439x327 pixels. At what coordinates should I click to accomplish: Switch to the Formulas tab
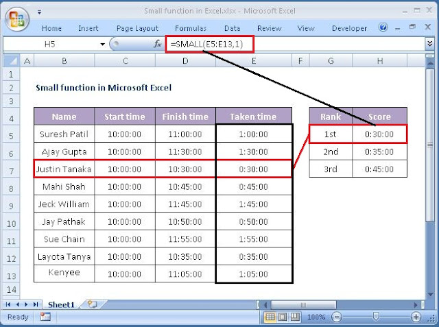click(x=191, y=28)
